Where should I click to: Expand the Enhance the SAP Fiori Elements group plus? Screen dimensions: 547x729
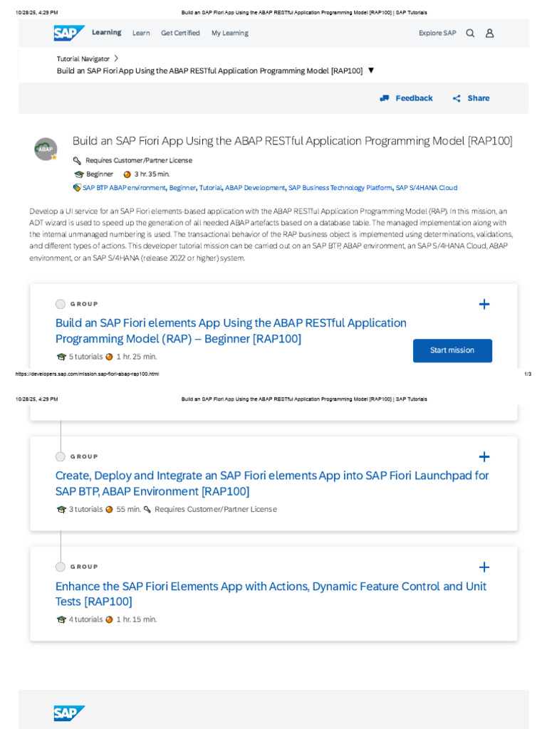(484, 567)
